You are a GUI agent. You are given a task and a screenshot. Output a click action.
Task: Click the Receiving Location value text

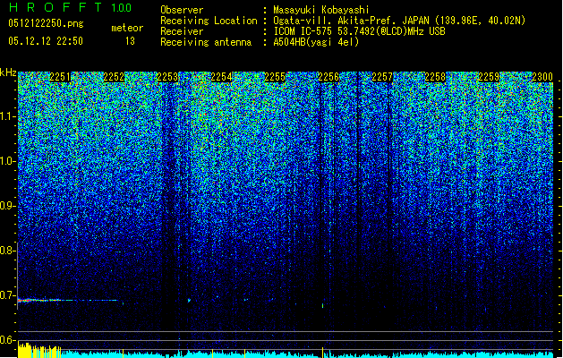(x=399, y=21)
